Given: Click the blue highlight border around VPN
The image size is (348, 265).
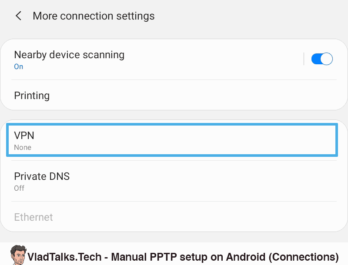Looking at the screenshot, I should (172, 126).
